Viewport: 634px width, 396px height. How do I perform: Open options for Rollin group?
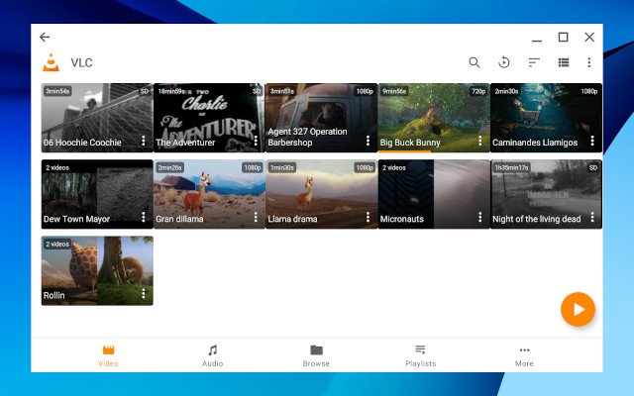coord(143,293)
